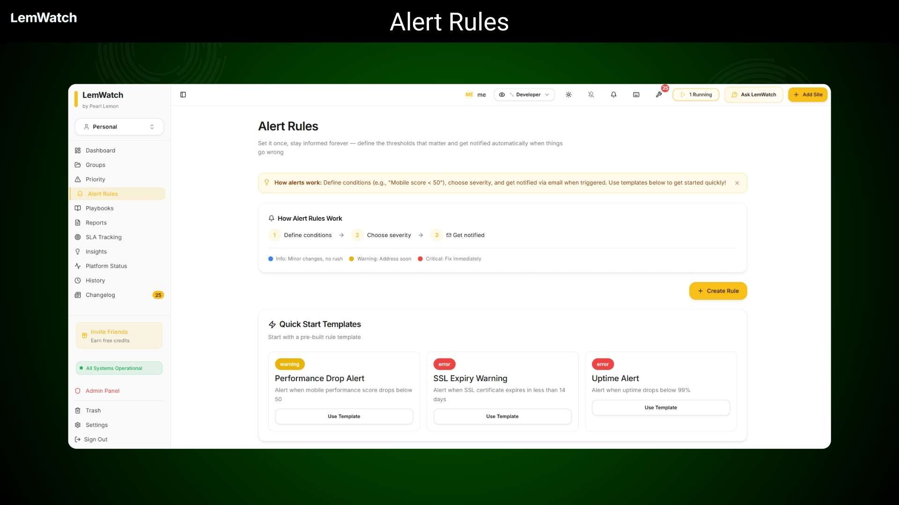Open the Changelog with 25 updates
Screen dimensions: 899x505
100,295
